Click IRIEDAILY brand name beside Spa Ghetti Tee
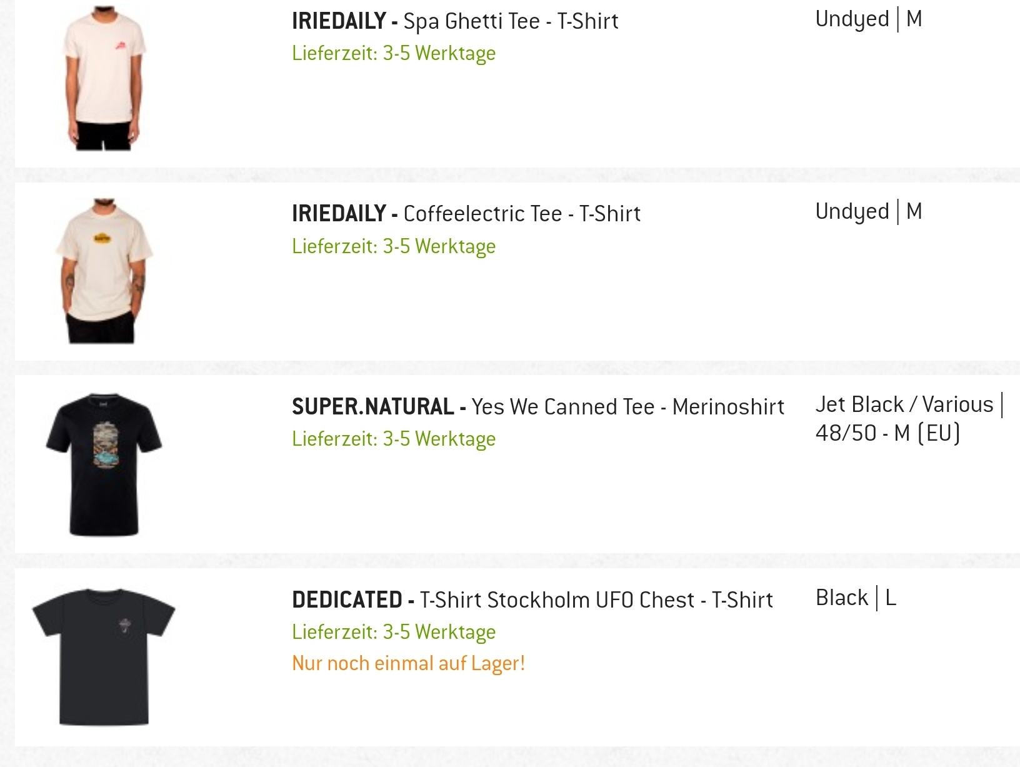This screenshot has width=1020, height=767. pos(338,21)
